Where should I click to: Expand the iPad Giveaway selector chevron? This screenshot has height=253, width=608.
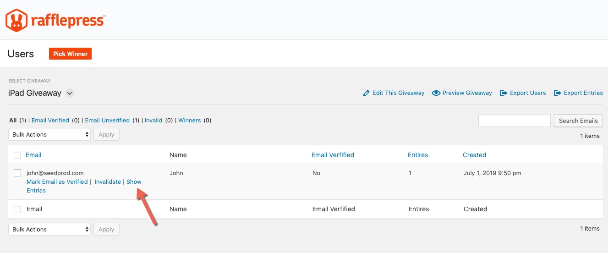[x=70, y=93]
